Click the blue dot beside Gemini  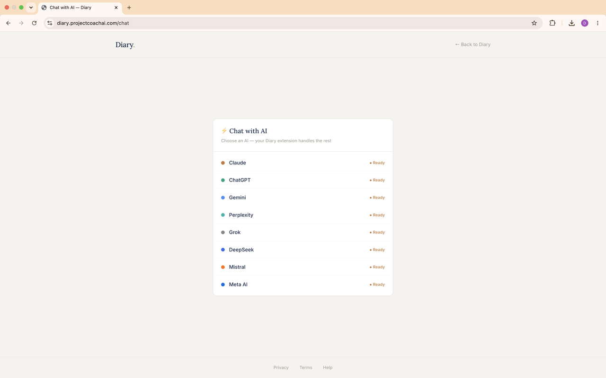223,198
